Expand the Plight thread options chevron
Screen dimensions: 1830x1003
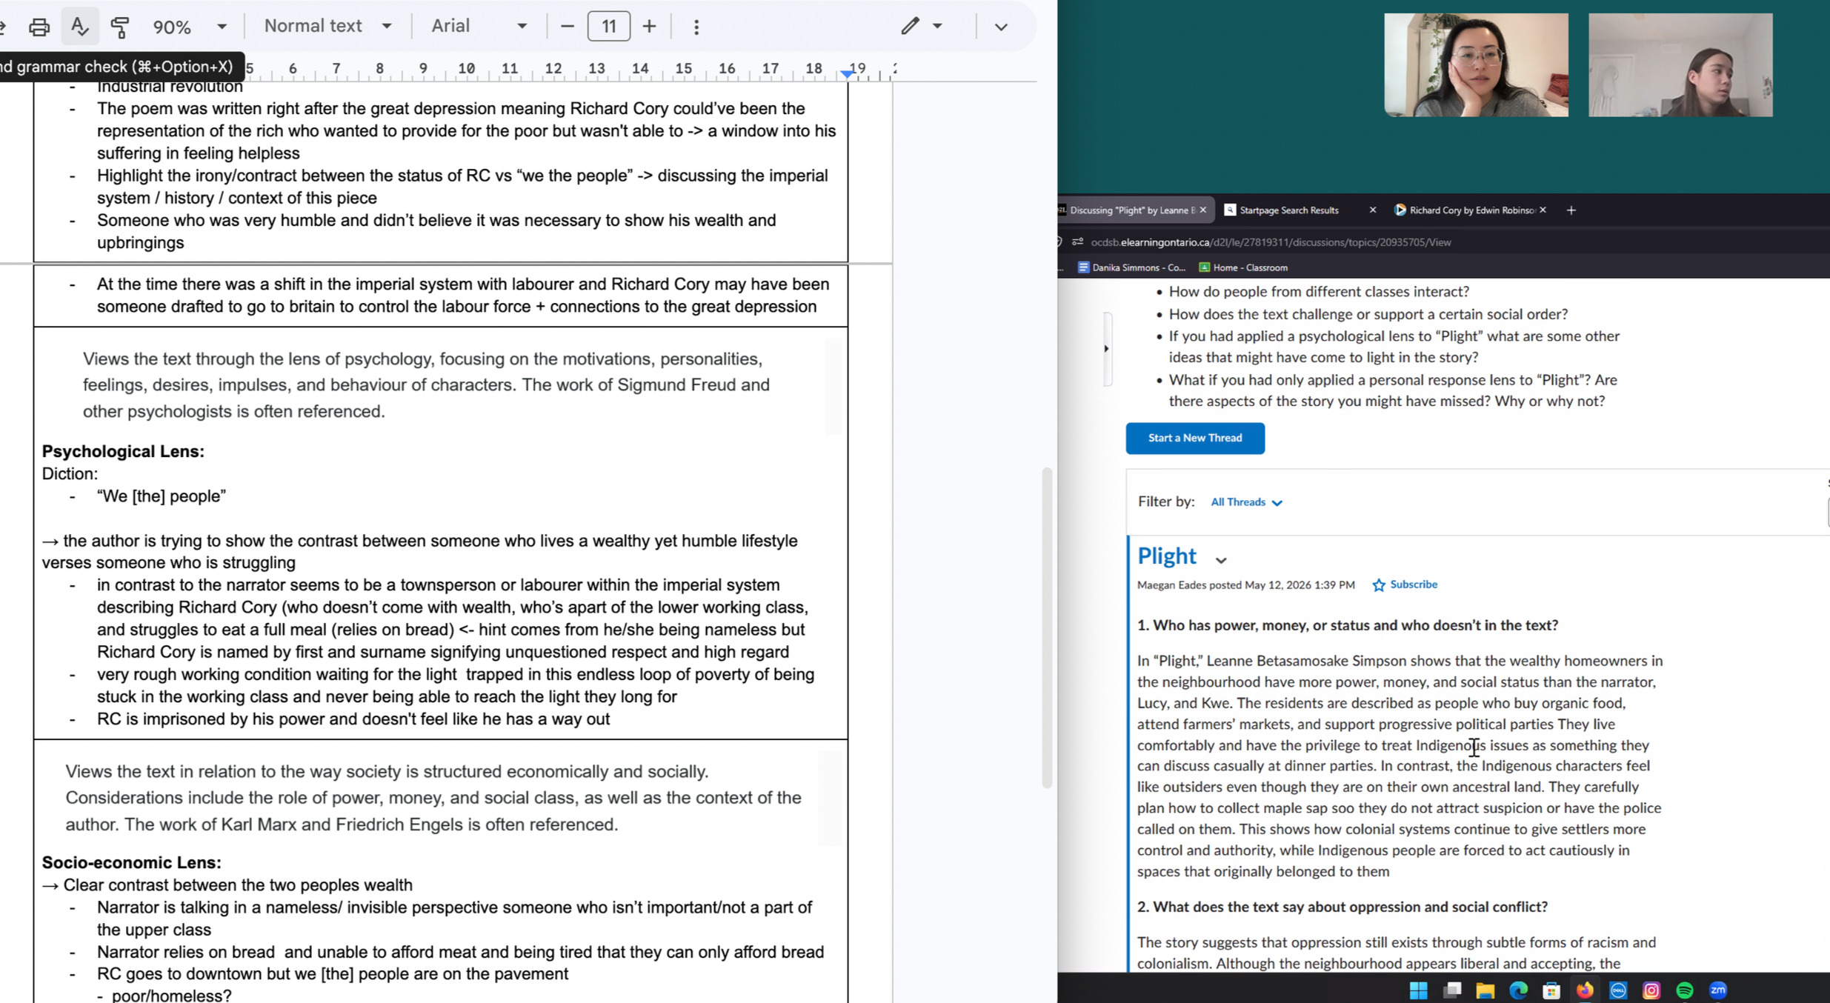1221,560
